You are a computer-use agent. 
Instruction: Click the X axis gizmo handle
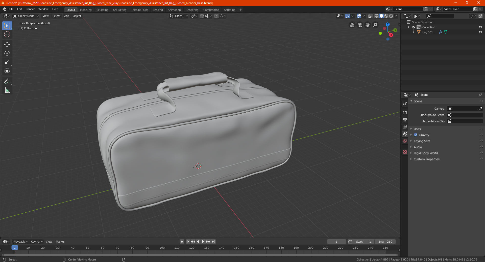391,35
